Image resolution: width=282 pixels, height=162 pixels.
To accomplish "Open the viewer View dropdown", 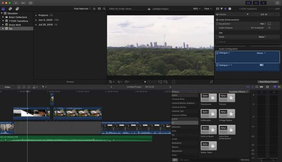I will coord(208,8).
